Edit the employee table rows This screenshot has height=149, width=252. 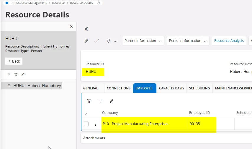tap(112, 101)
